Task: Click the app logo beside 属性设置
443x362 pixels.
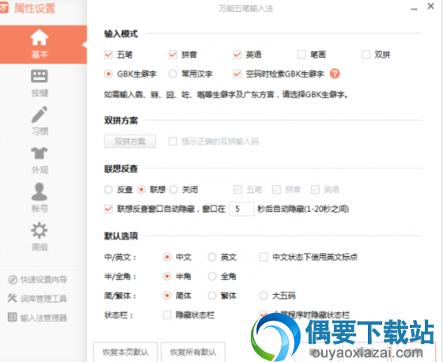Action: [x=4, y=8]
